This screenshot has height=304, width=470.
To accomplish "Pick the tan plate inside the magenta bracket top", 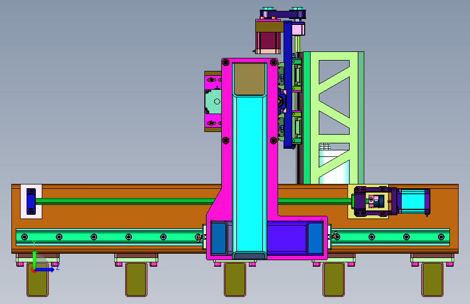I will (250, 79).
